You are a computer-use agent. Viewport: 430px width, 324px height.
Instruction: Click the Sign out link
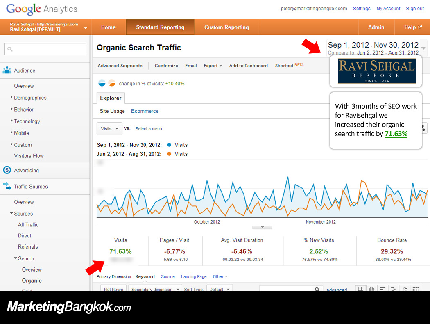(x=415, y=9)
